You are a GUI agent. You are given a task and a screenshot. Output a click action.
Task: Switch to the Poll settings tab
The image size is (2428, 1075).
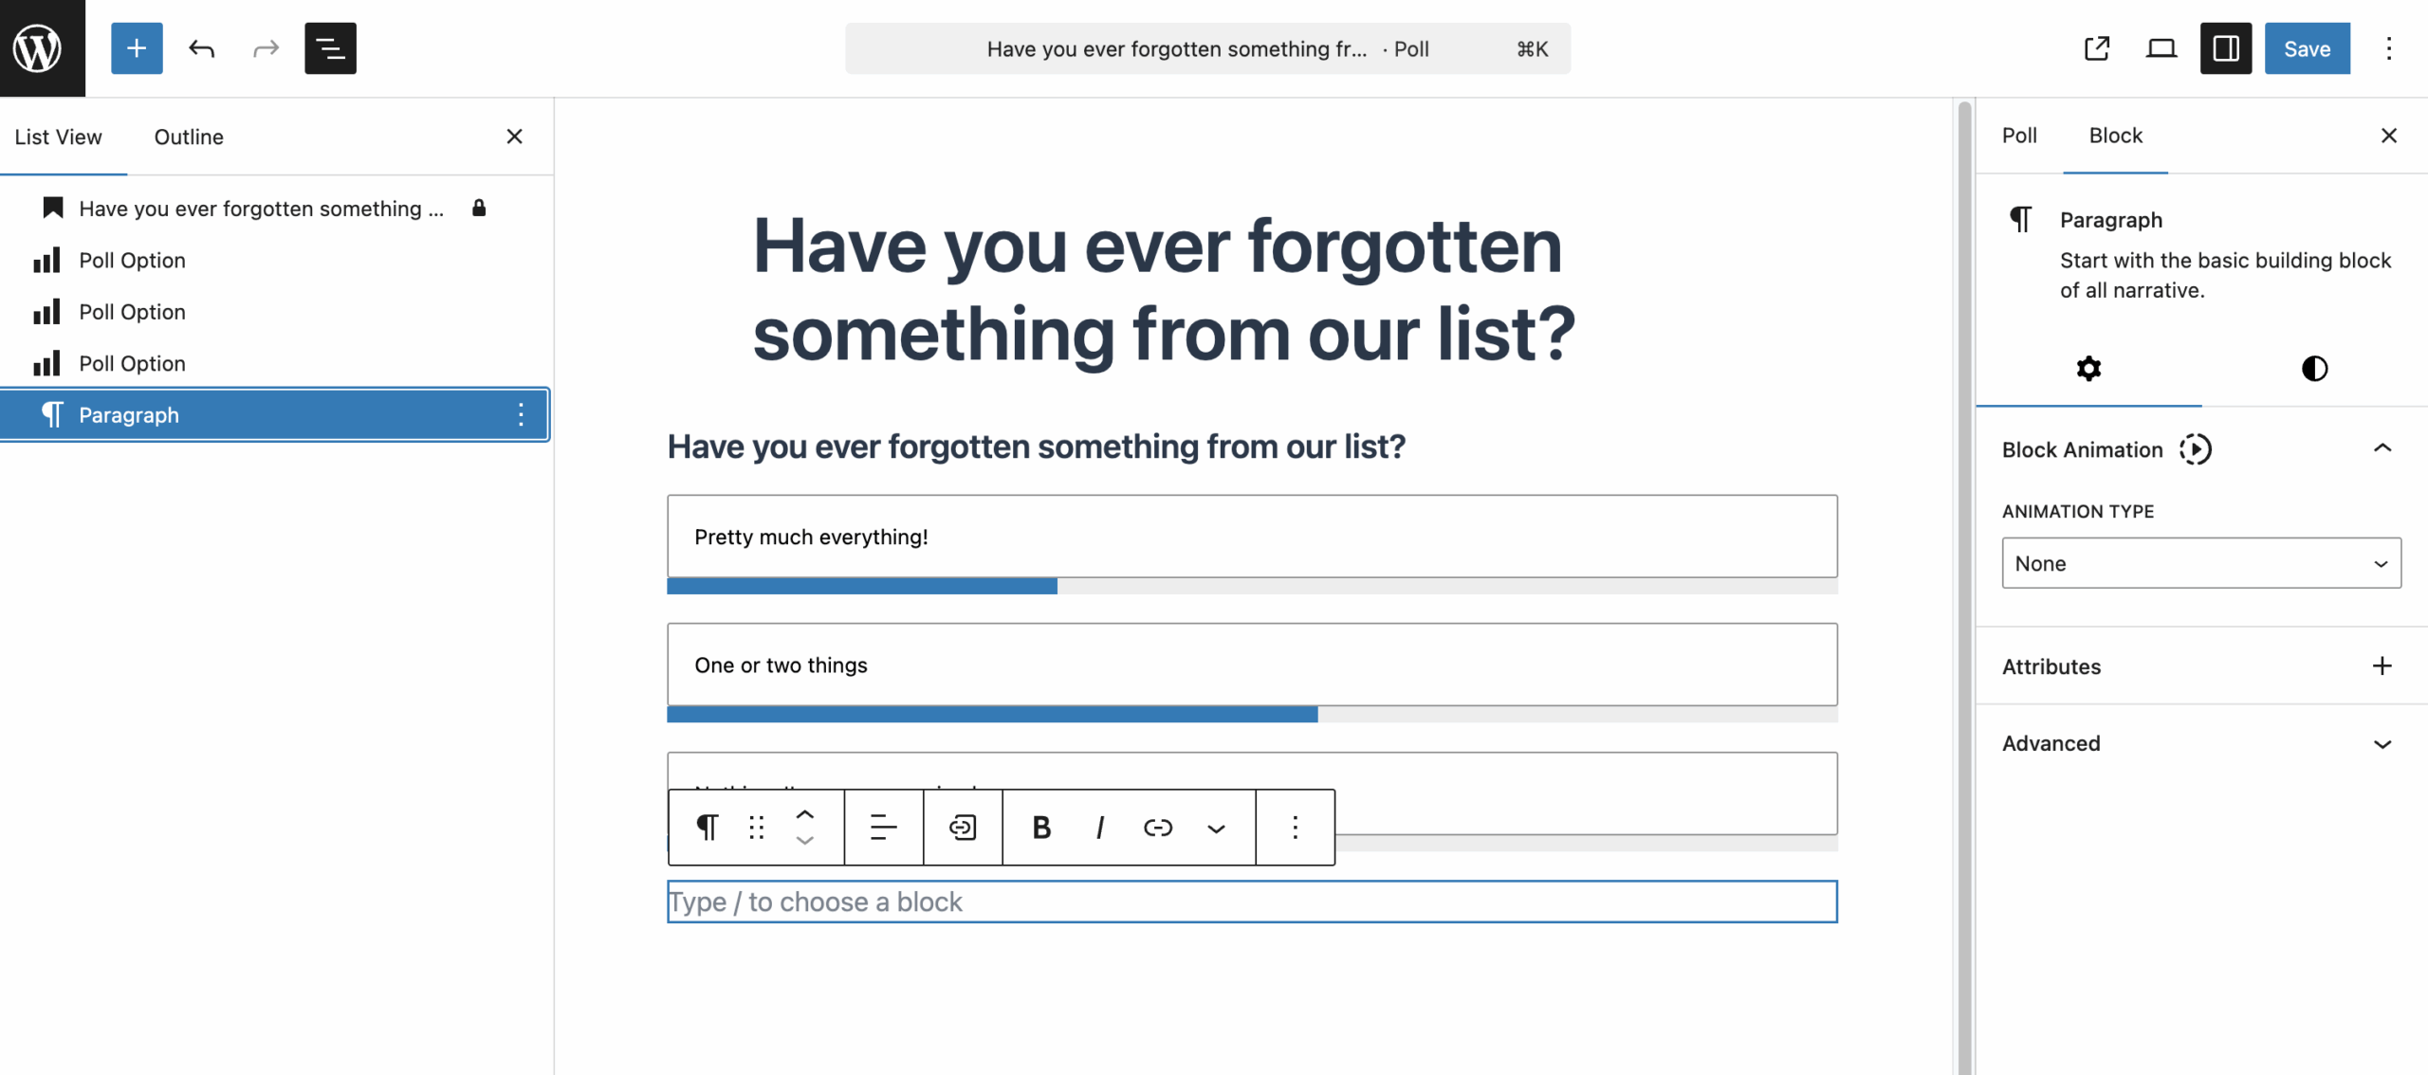[x=2018, y=136]
